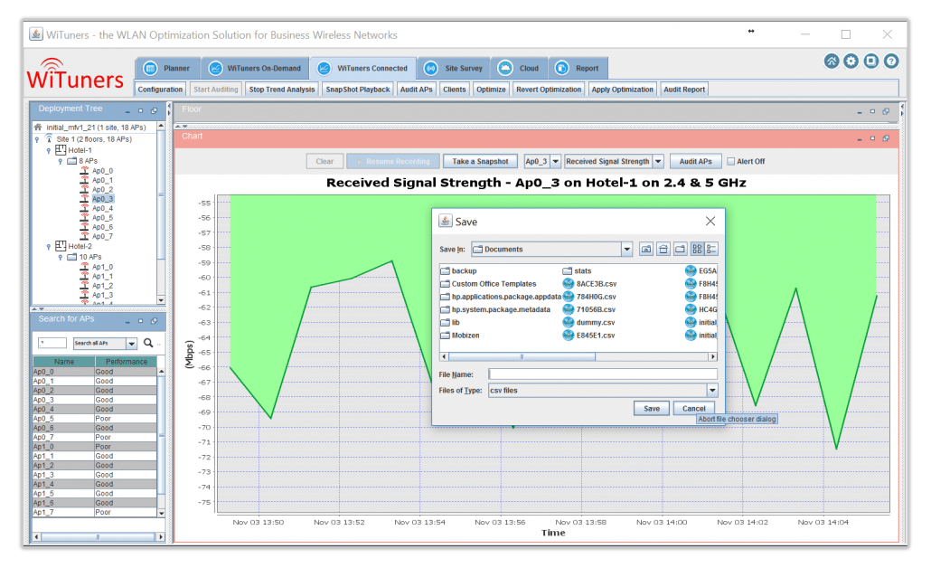This screenshot has height=568, width=931.
Task: Detach the Floor panel
Action: point(886,111)
